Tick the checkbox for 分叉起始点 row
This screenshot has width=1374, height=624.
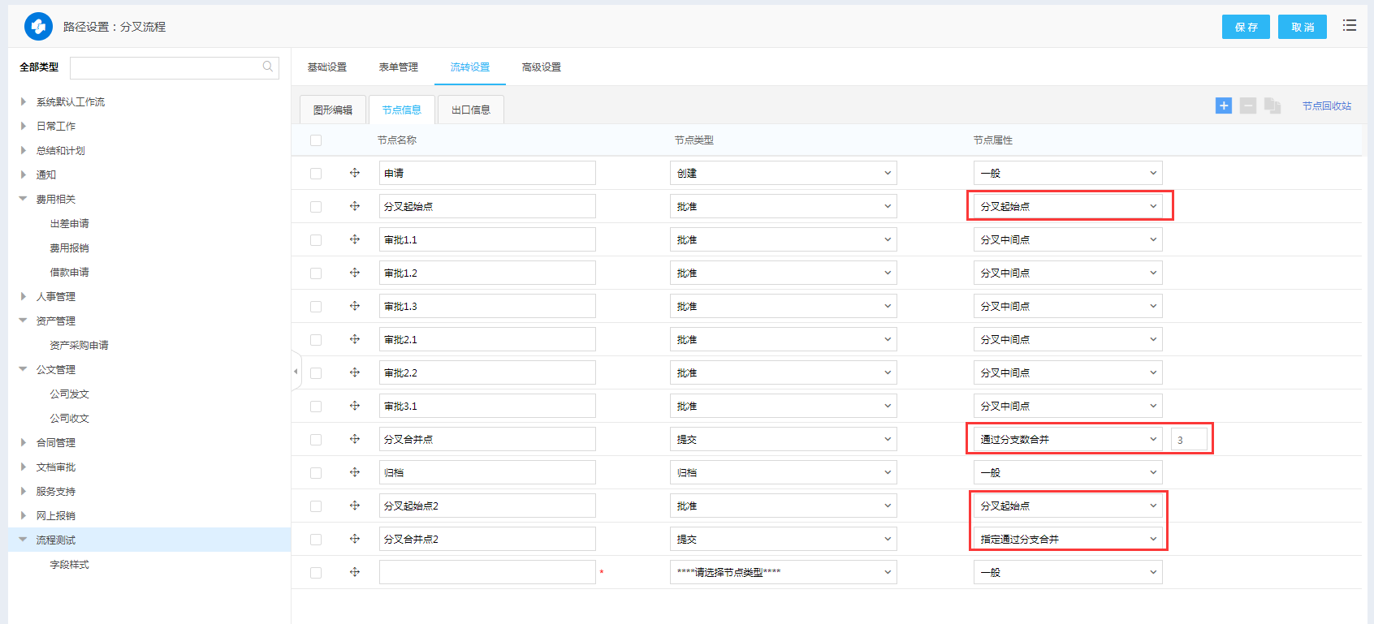316,207
